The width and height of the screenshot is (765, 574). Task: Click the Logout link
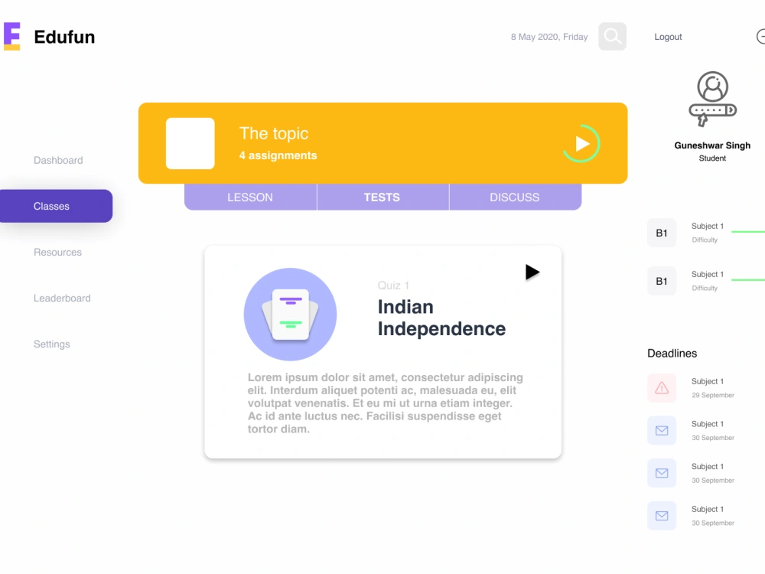coord(668,37)
